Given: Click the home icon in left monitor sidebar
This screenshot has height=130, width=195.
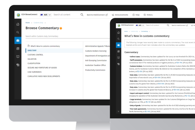Looking at the screenshot, I should pyautogui.click(x=18, y=24).
